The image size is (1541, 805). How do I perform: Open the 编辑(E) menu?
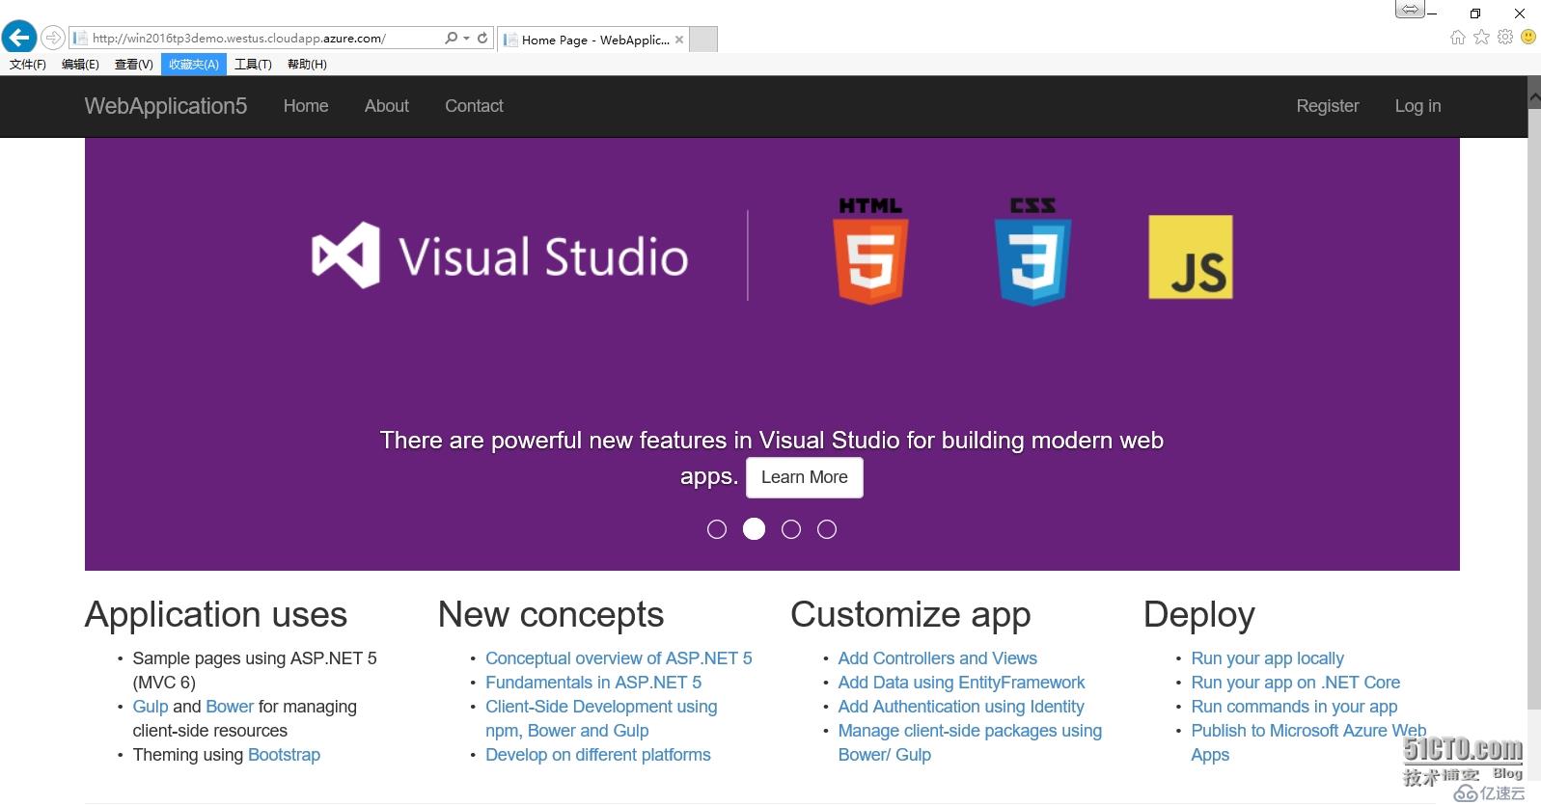pyautogui.click(x=80, y=65)
